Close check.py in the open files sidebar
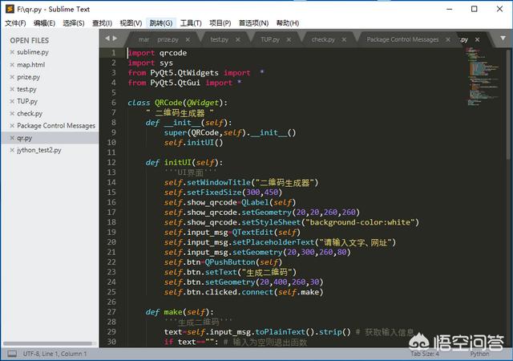 coord(12,114)
